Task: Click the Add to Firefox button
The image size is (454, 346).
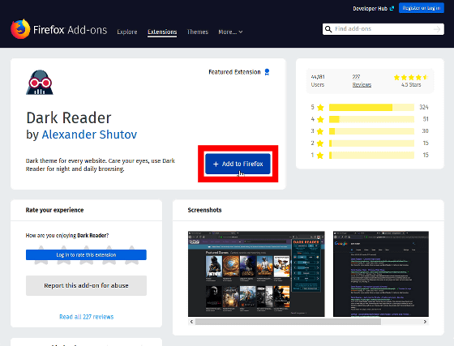Action: click(x=238, y=164)
